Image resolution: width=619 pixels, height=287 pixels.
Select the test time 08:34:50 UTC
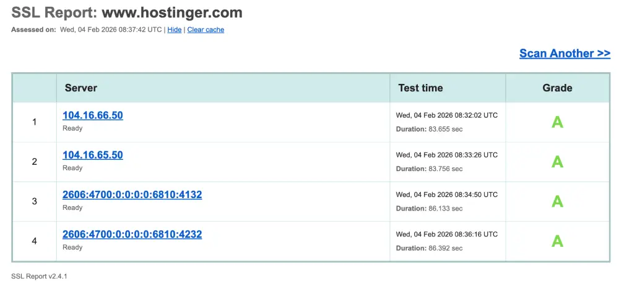(447, 194)
